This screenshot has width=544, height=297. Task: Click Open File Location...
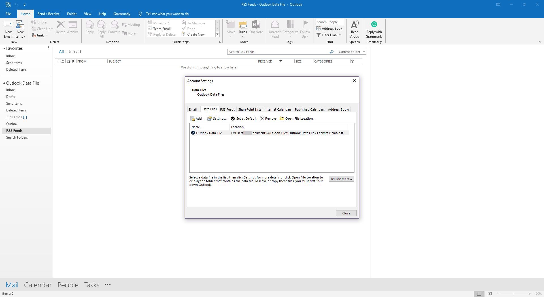pos(297,119)
